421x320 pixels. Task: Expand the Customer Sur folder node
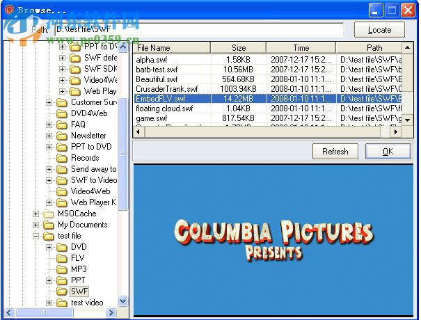coord(49,102)
